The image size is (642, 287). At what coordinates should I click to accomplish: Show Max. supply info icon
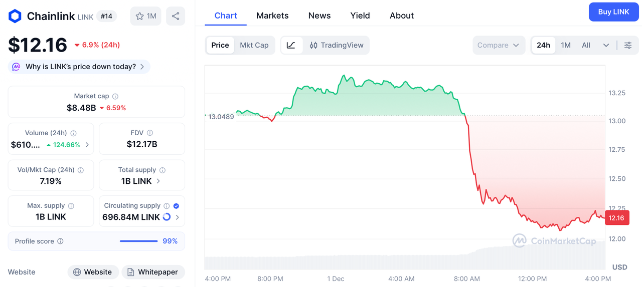pyautogui.click(x=71, y=206)
